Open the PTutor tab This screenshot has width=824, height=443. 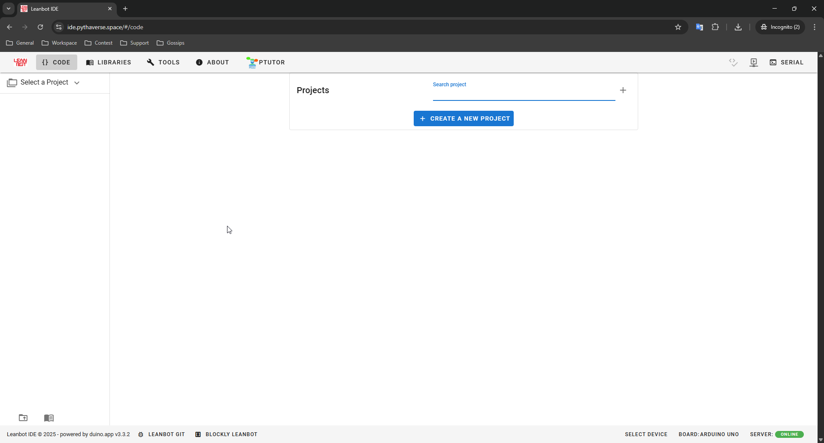266,62
